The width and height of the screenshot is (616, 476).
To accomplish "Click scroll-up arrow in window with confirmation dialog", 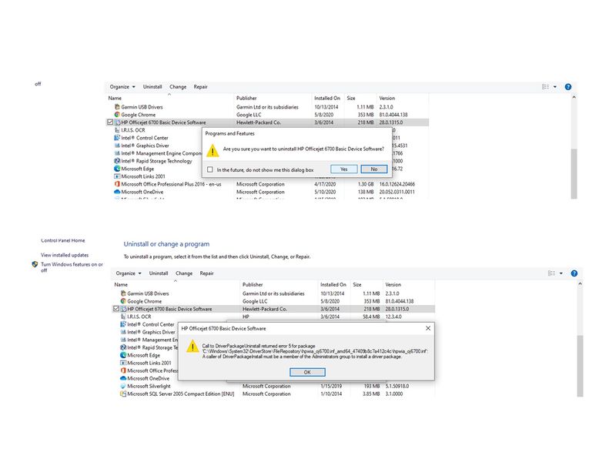I will coord(574,97).
